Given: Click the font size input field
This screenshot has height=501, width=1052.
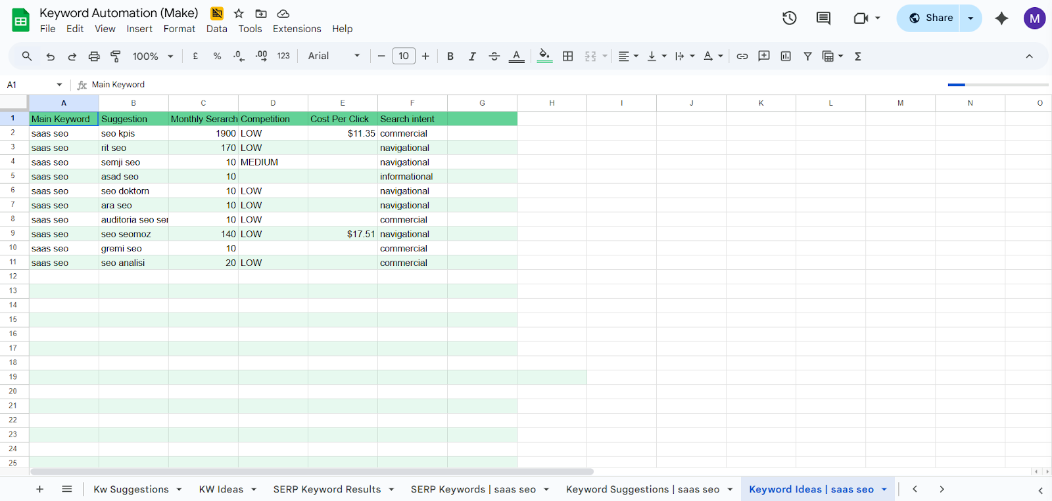Looking at the screenshot, I should [404, 56].
